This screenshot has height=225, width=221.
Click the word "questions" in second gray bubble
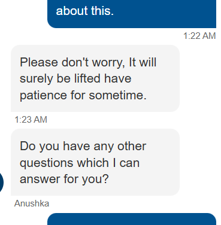click(47, 163)
